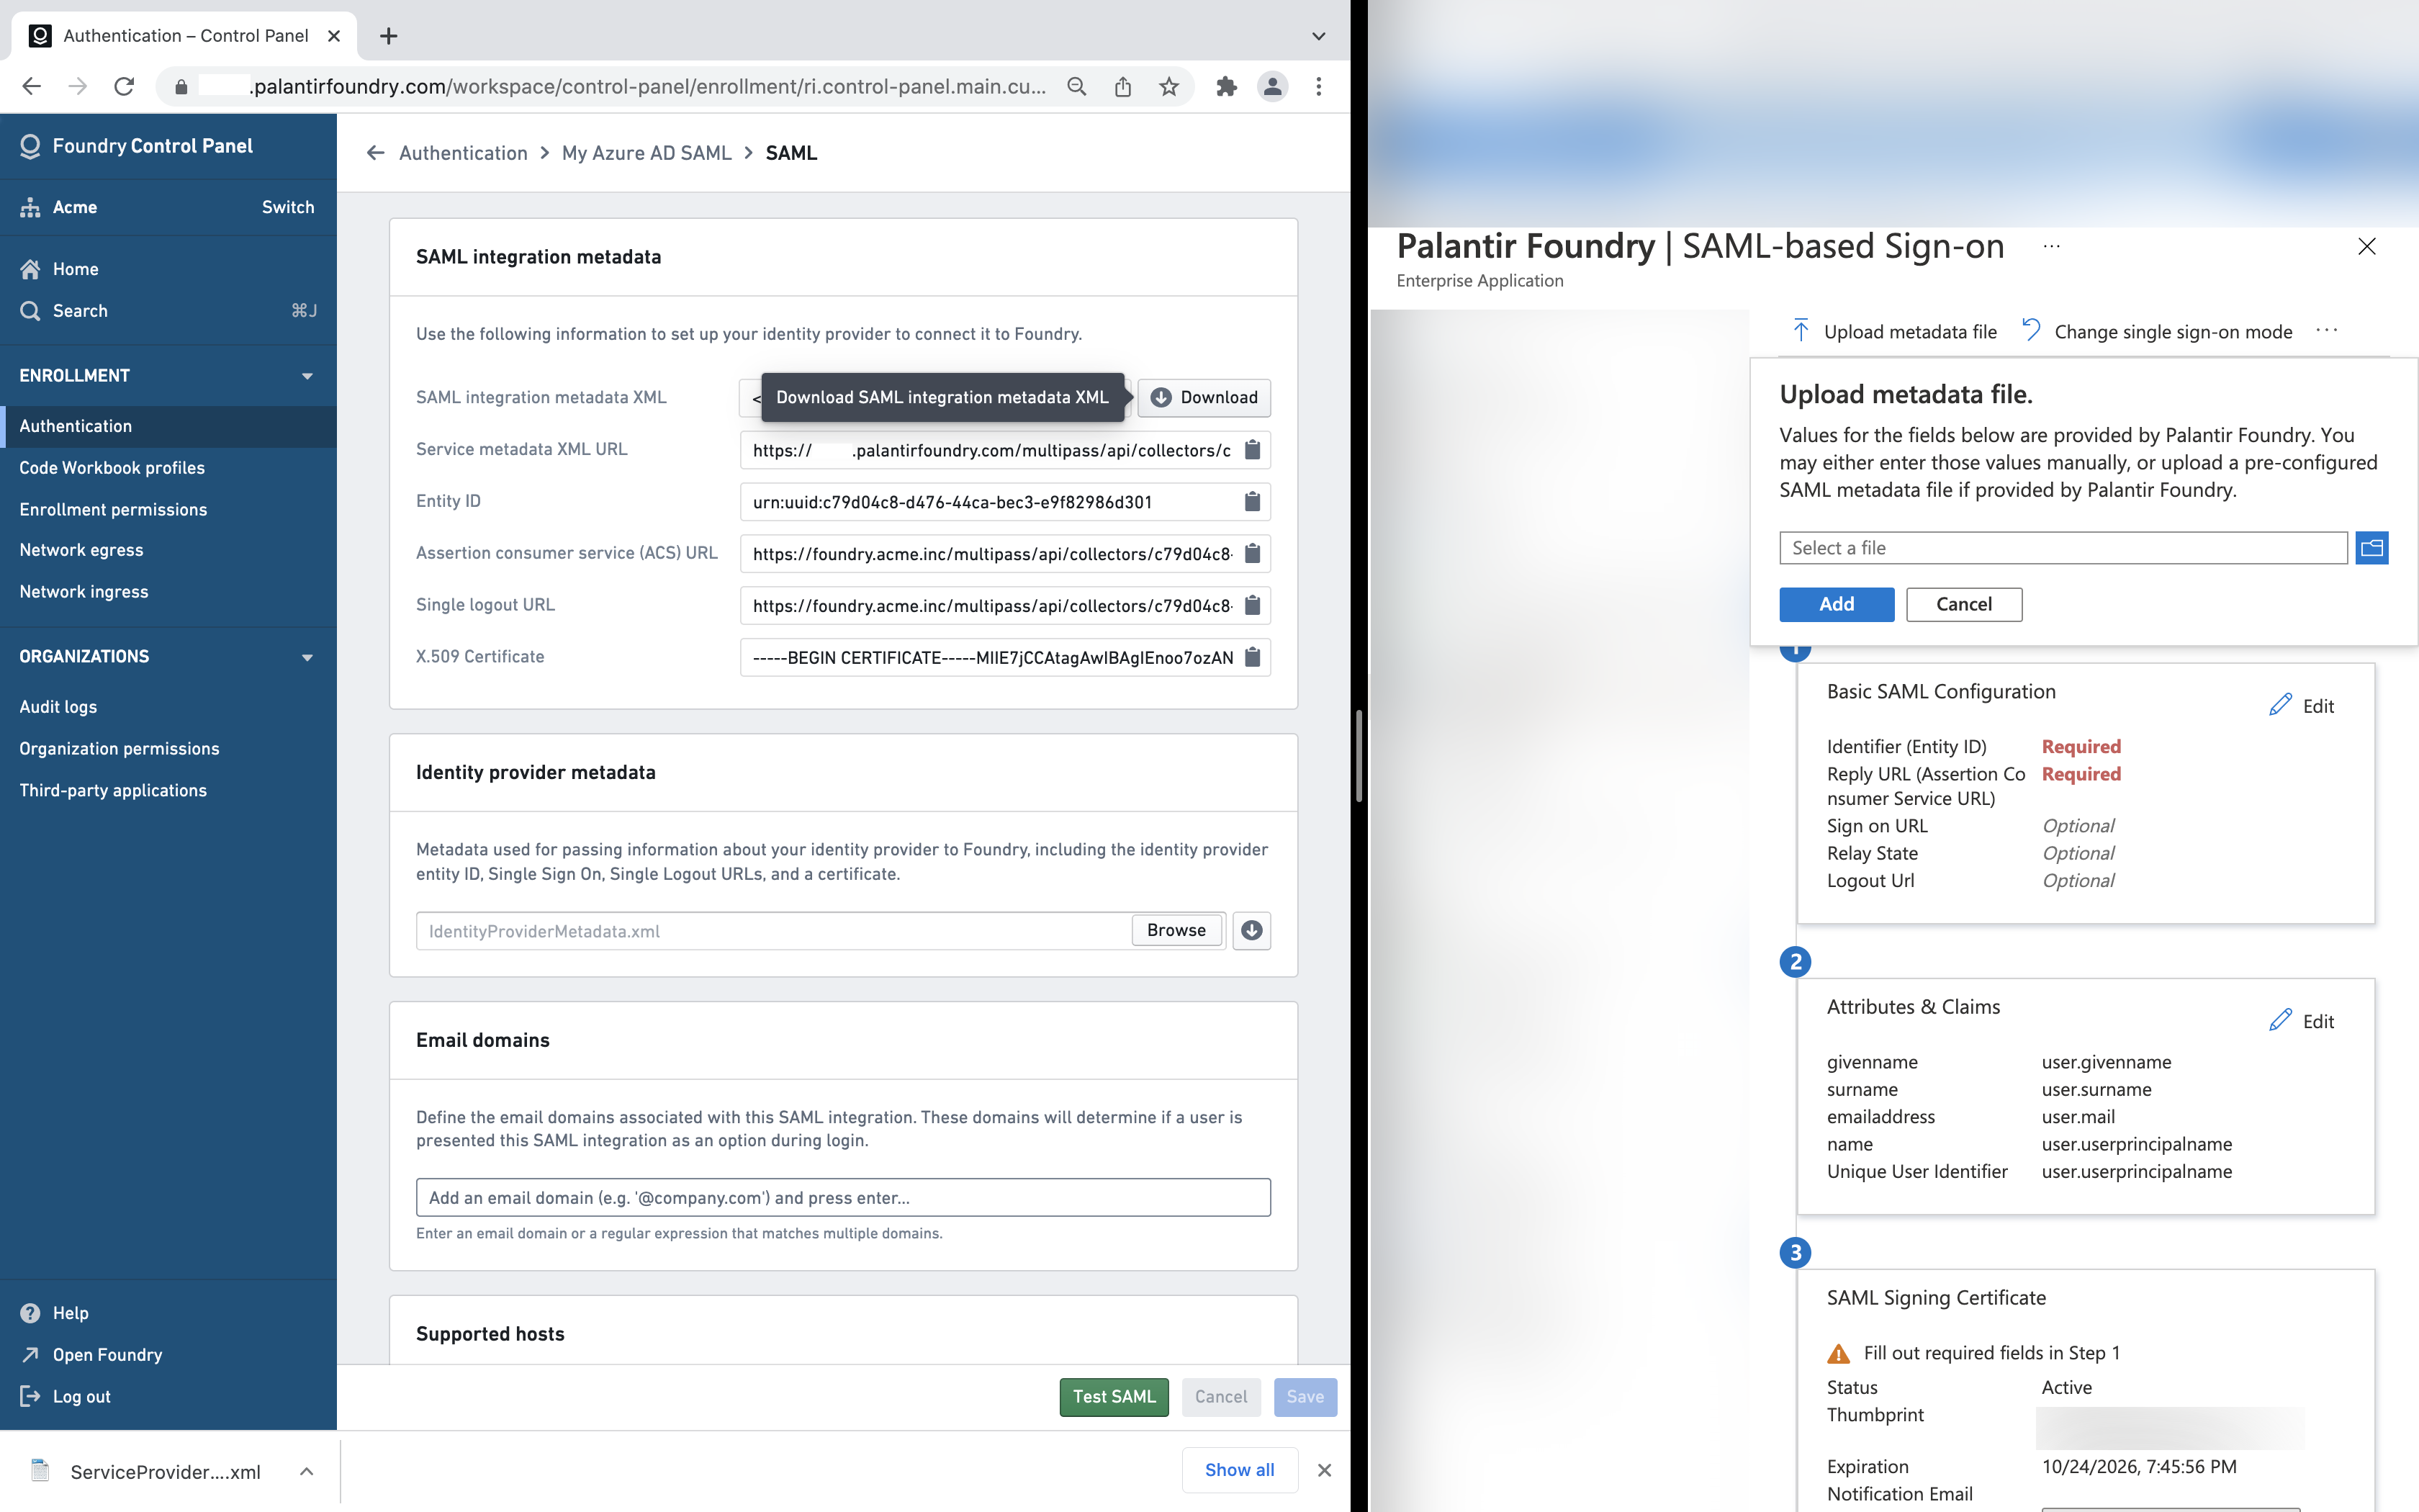Screen dimensions: 2419x1512
Task: Copy the Entity ID to clipboard
Action: [x=1251, y=502]
